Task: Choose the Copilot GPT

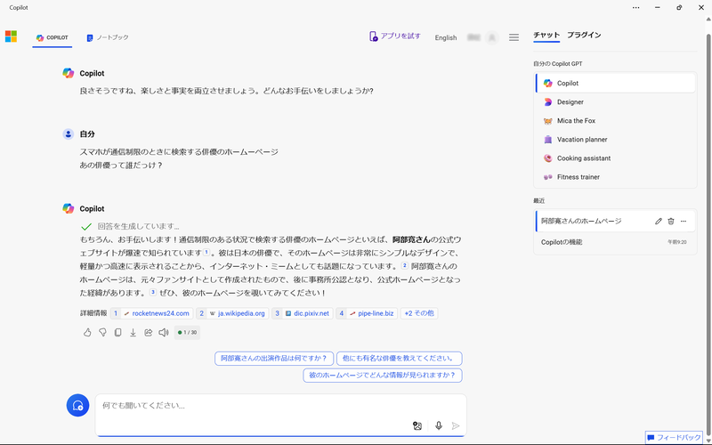Action: point(615,83)
